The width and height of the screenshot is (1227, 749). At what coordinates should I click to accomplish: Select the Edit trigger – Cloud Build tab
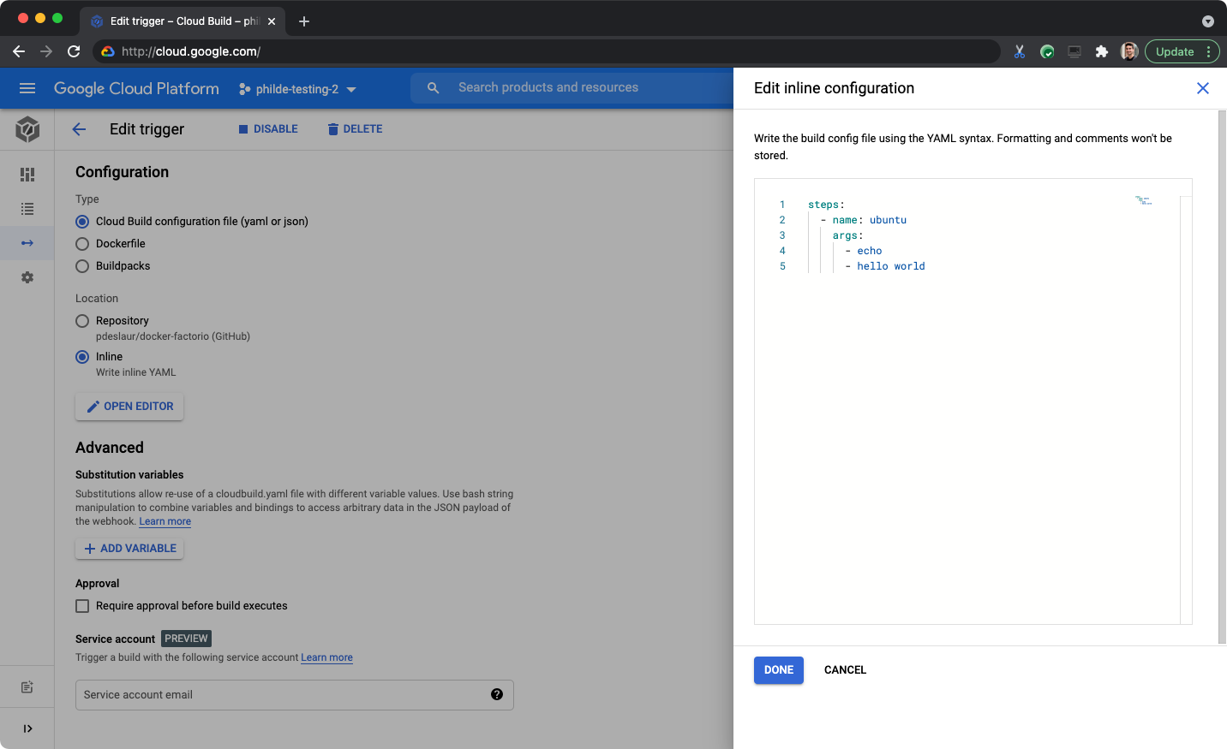(183, 21)
